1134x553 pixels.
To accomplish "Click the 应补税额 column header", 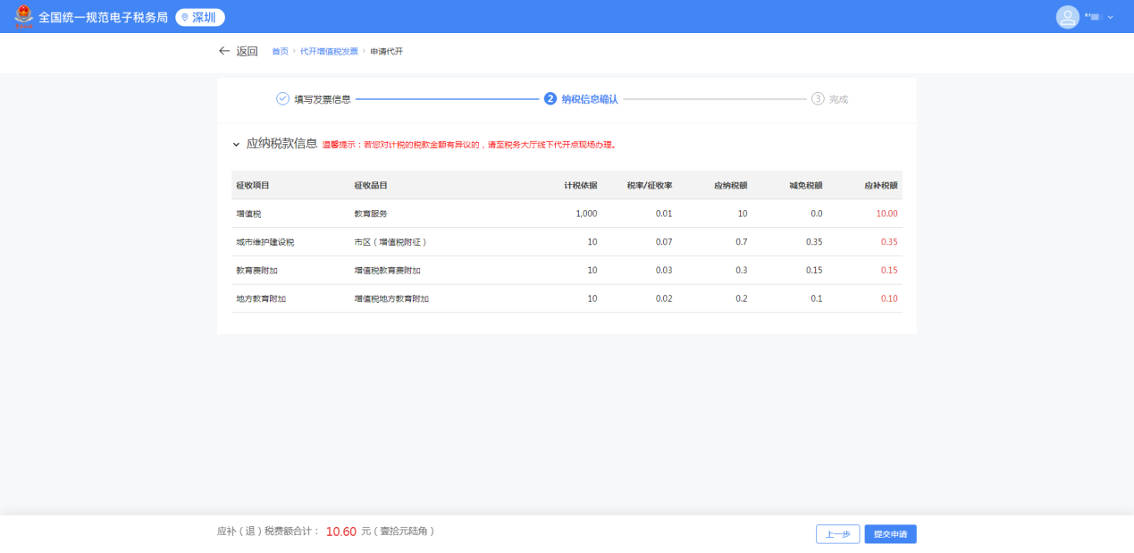I will (x=881, y=185).
